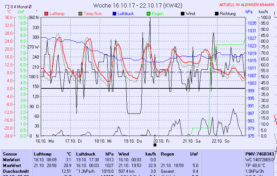Click the chart title Woche 16.10.17 - 22.10.17
277x176 pixels.
137,5
